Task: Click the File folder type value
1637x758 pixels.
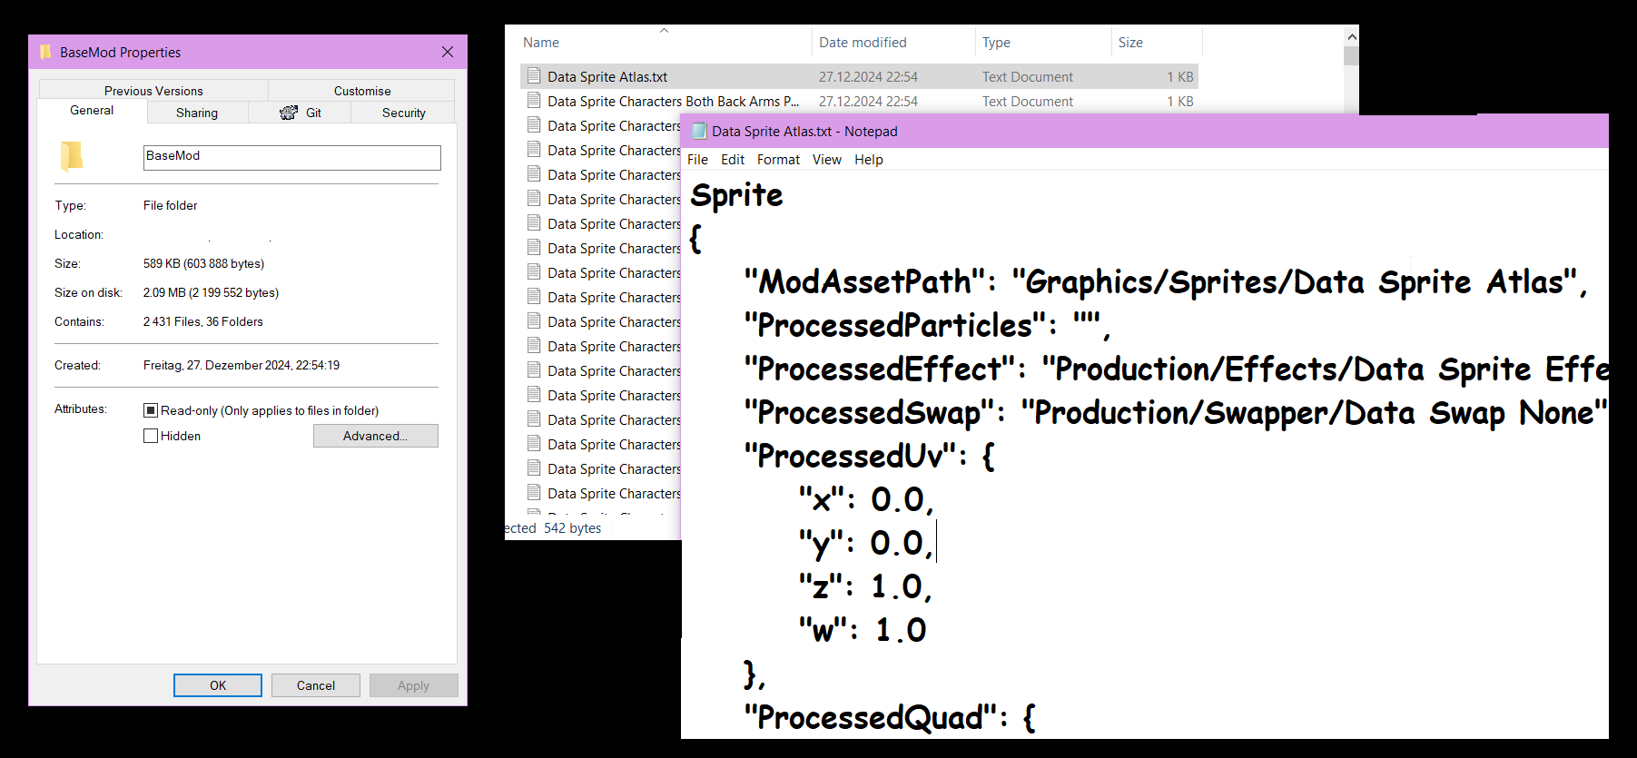Action: pos(170,205)
